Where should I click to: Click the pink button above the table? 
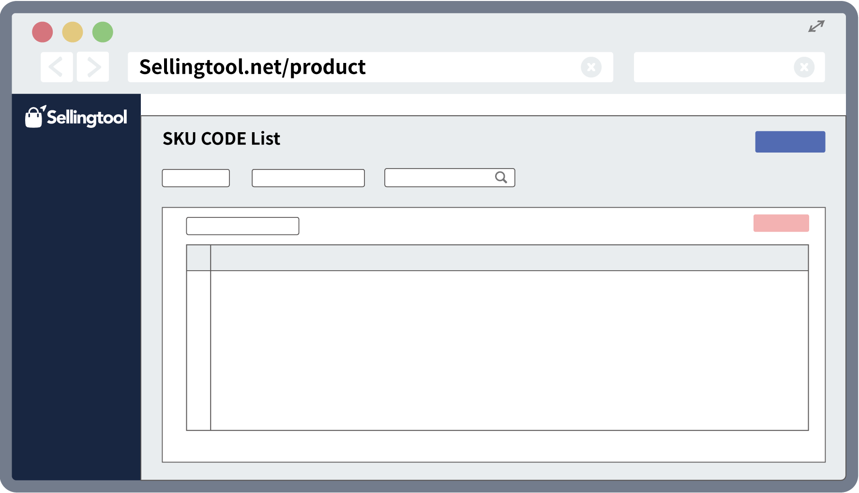[x=781, y=223]
